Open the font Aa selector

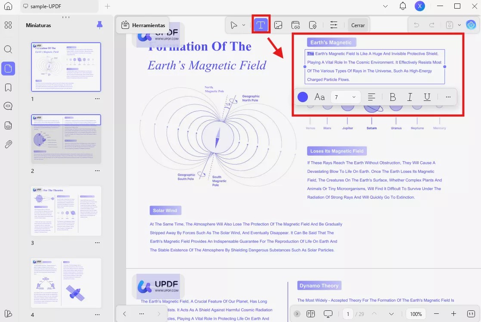click(x=320, y=97)
